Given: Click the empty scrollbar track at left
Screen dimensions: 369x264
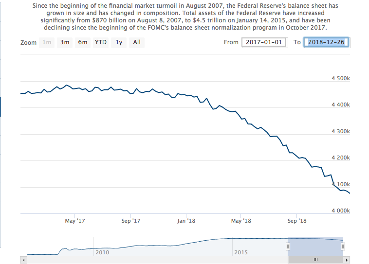Looking at the screenshot, I should (146, 260).
